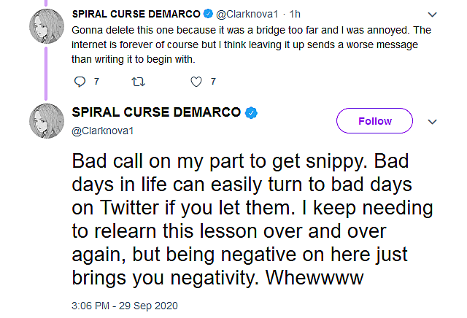Click the reply count beside the reply icon

[96, 82]
